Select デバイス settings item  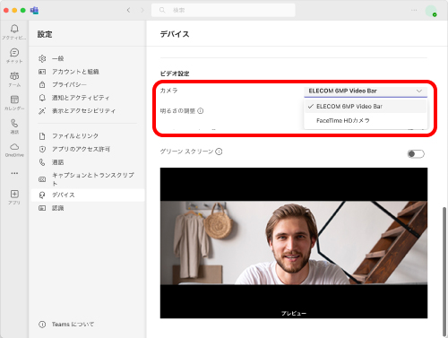pyautogui.click(x=88, y=195)
